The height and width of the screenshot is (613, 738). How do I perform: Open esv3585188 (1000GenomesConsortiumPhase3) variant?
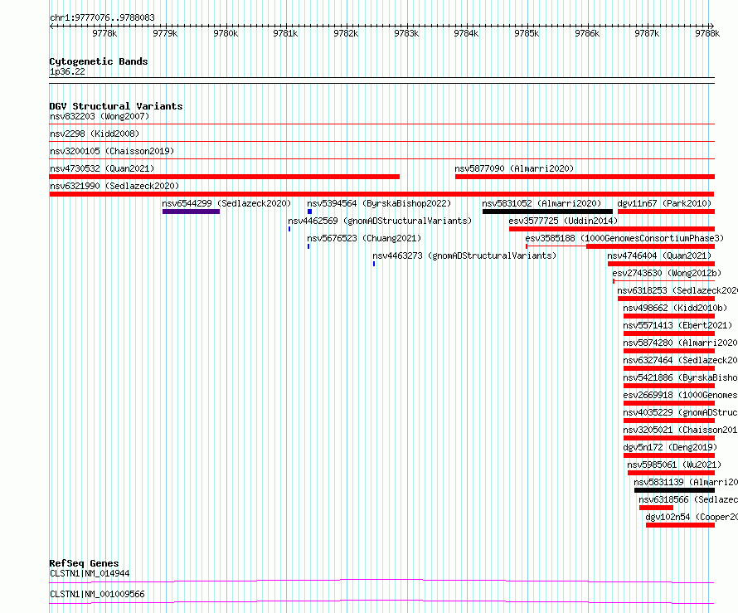(x=624, y=238)
